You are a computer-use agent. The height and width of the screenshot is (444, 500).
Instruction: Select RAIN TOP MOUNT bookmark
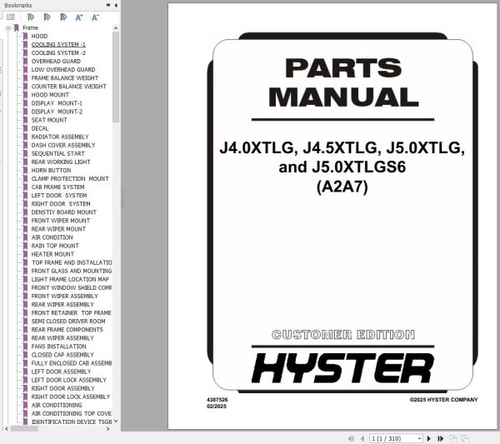(55, 246)
